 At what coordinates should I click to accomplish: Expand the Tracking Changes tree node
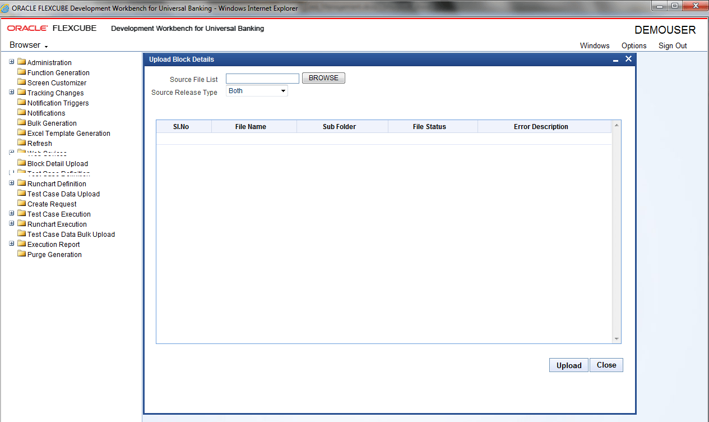point(12,92)
